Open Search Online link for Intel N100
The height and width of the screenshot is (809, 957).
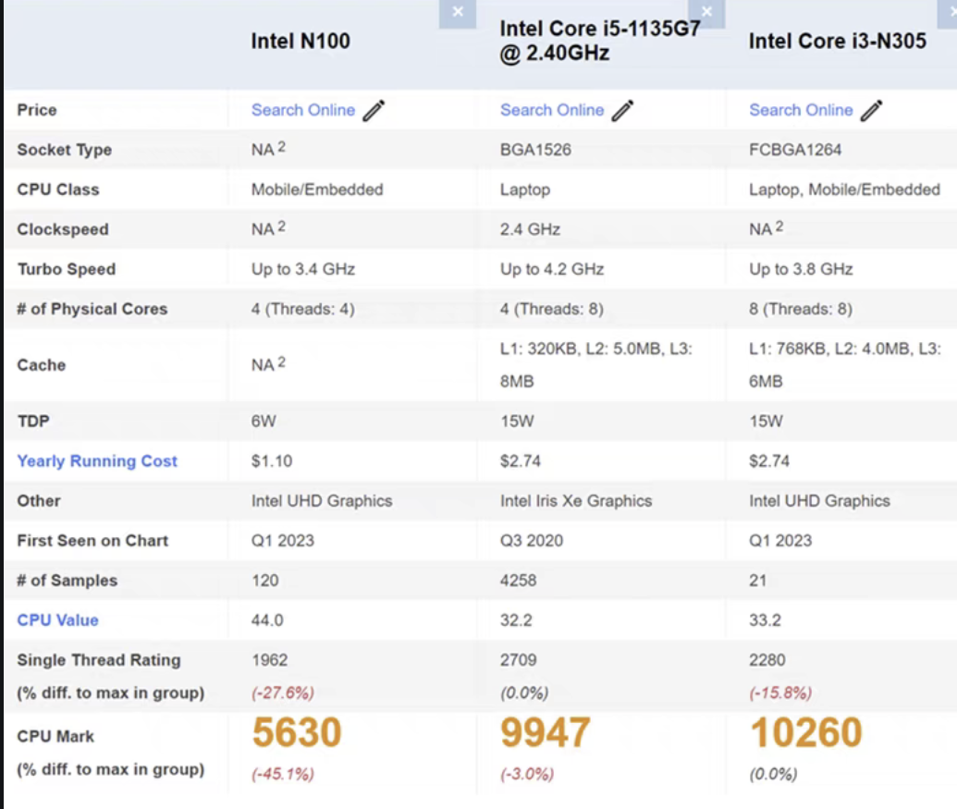pyautogui.click(x=303, y=110)
